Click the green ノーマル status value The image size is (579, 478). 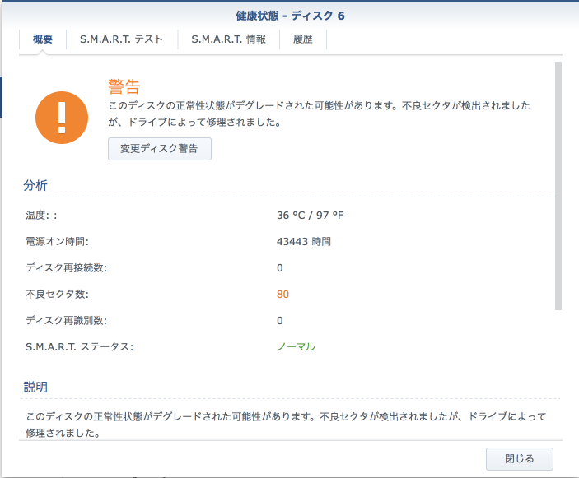pos(296,346)
